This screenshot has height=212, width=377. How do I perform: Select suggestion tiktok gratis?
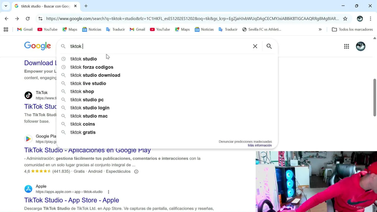tap(167, 132)
